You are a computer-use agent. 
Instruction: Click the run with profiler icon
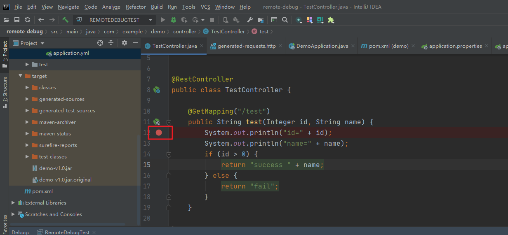click(195, 20)
